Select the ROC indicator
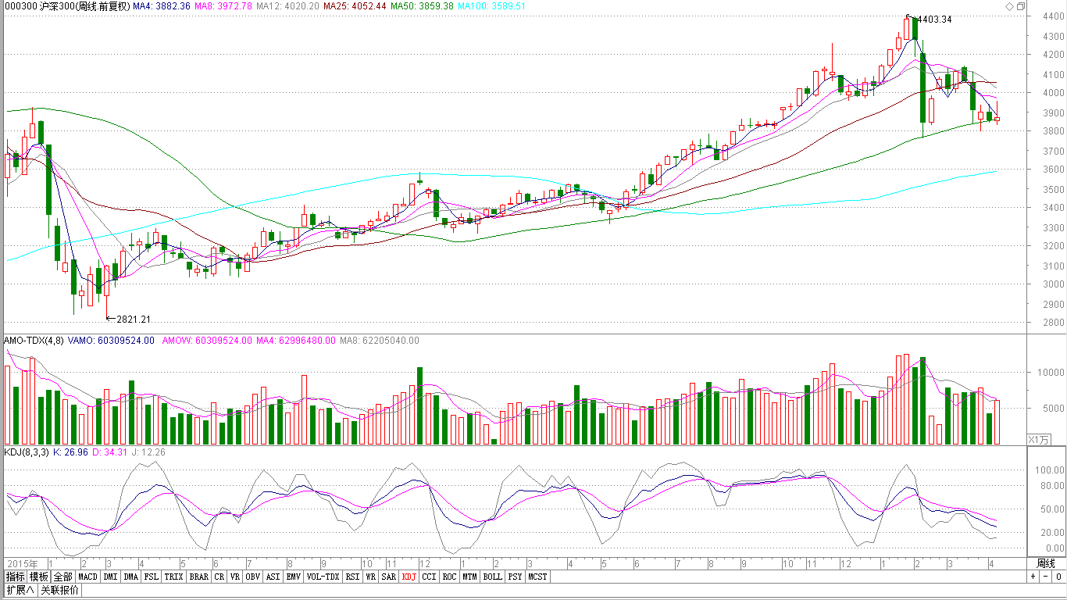This screenshot has height=600, width=1067. [449, 577]
